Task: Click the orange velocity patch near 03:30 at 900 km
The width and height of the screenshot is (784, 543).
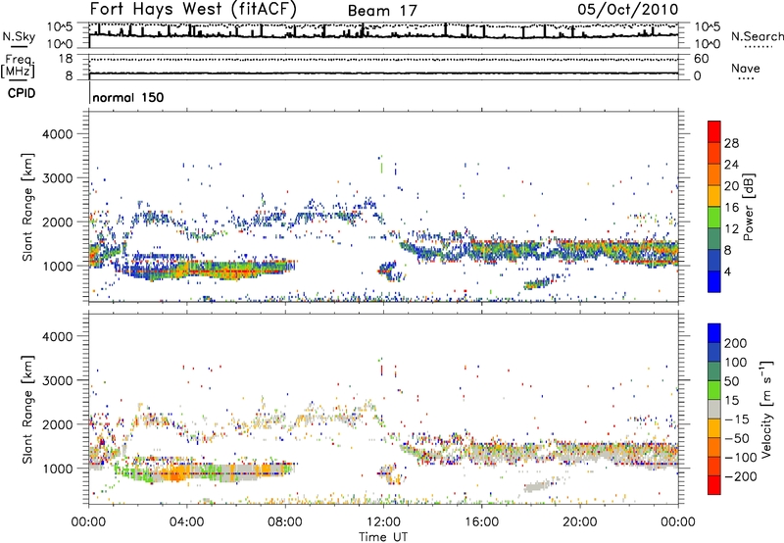Action: point(176,473)
